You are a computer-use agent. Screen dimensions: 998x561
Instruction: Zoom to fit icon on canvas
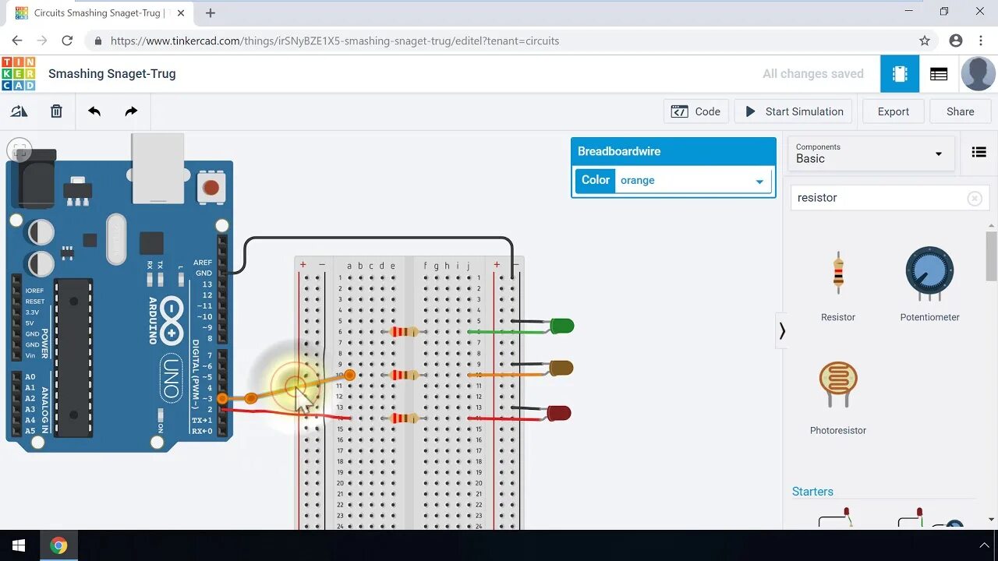pyautogui.click(x=20, y=149)
